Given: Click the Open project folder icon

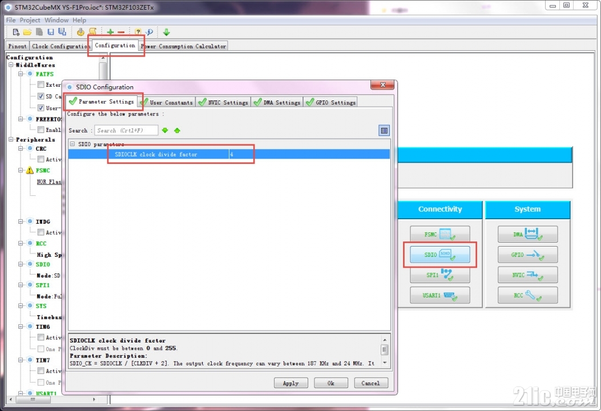Looking at the screenshot, I should coord(27,32).
